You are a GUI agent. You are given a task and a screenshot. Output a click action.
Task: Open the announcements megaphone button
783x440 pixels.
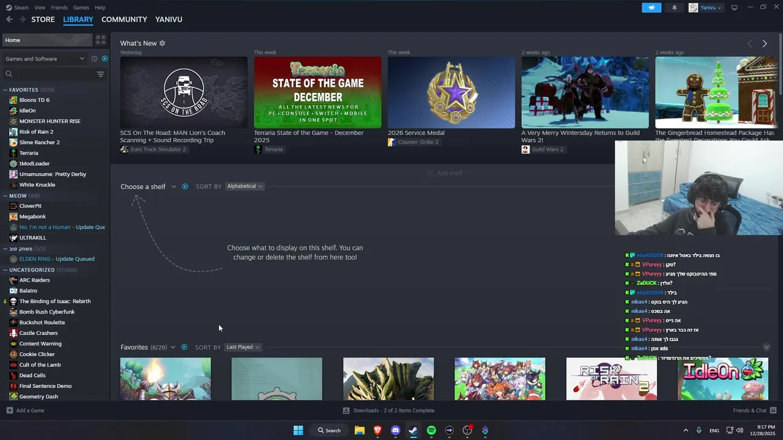651,7
